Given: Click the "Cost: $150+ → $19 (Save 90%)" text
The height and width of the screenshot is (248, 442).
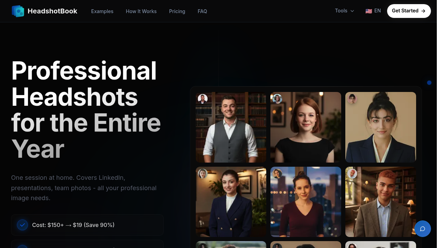Looking at the screenshot, I should pyautogui.click(x=73, y=225).
